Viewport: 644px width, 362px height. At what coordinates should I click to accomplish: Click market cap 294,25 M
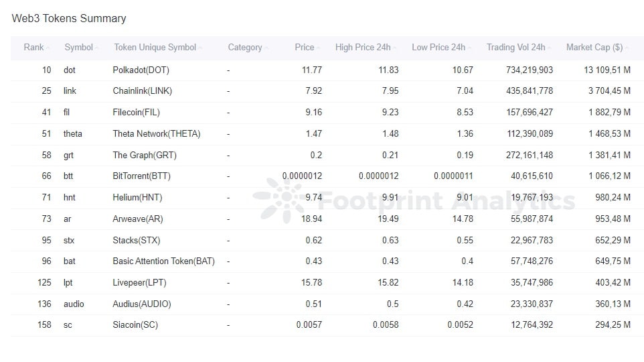(x=613, y=325)
